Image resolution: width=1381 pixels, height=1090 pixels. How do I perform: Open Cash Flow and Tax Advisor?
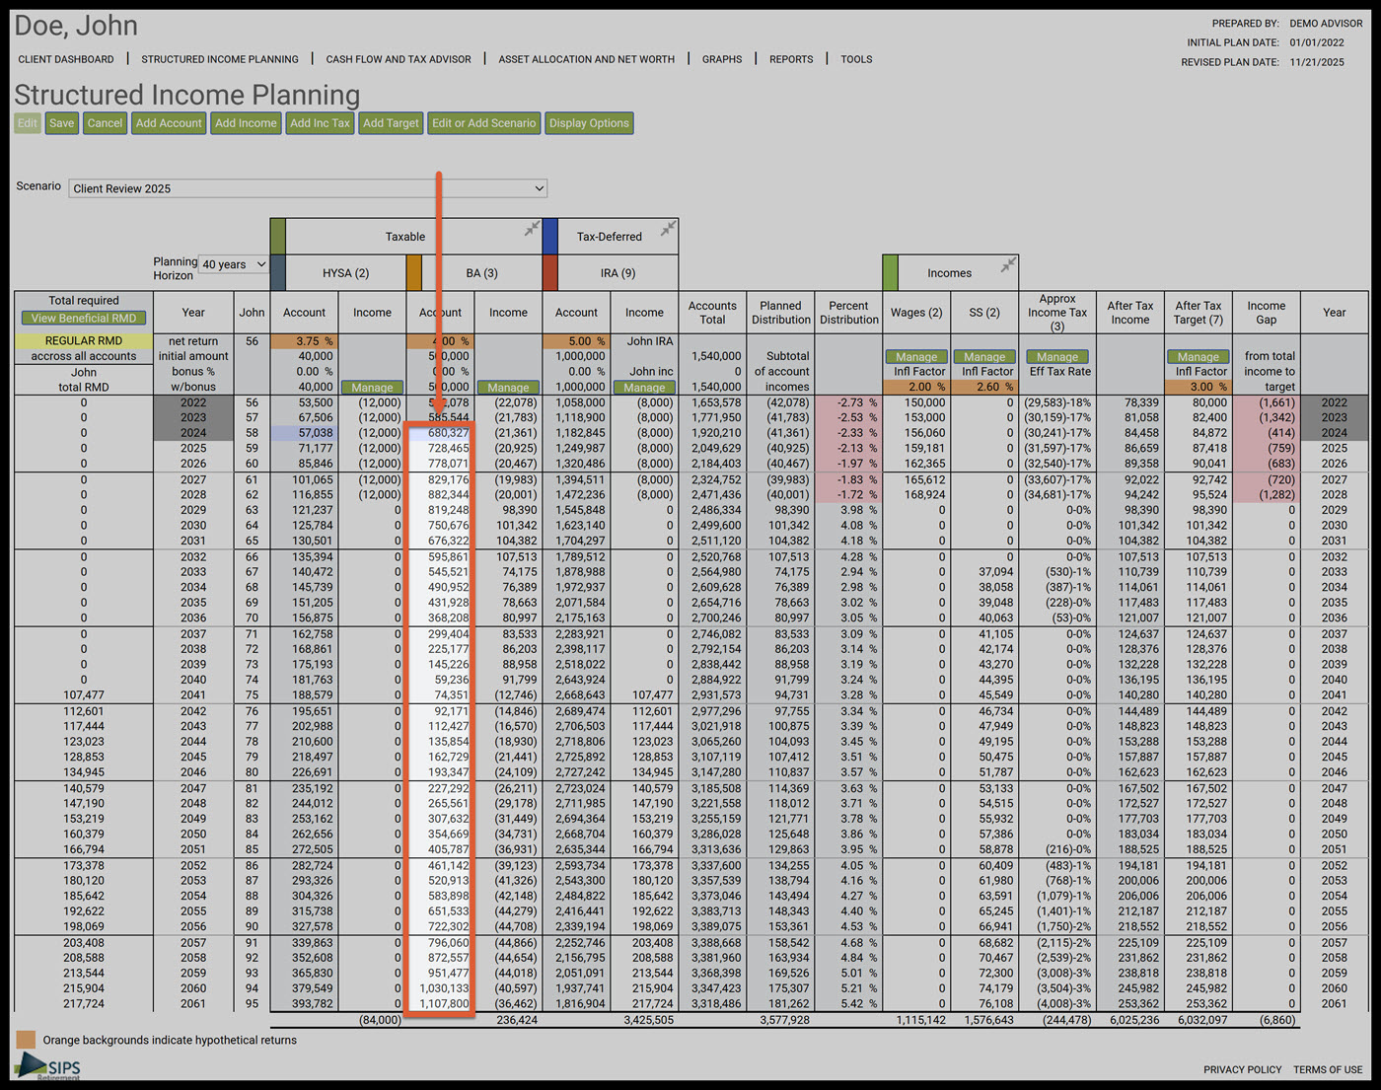tap(399, 59)
